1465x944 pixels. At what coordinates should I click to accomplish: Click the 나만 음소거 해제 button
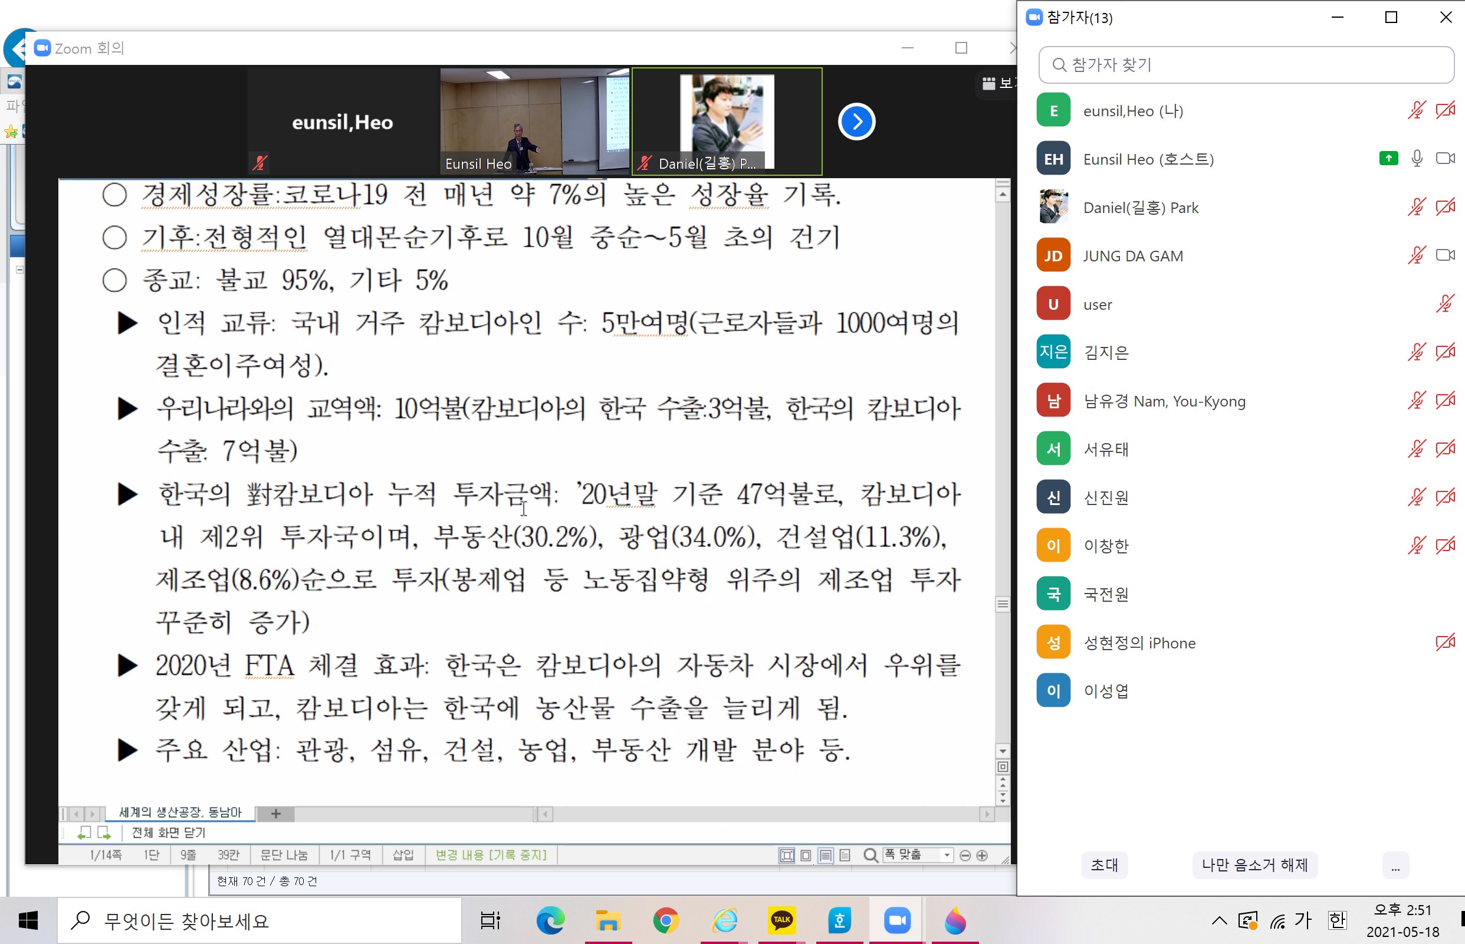[1254, 865]
